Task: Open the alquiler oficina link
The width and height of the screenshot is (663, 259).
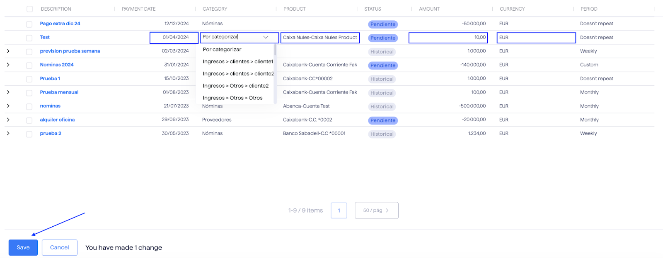Action: click(57, 120)
